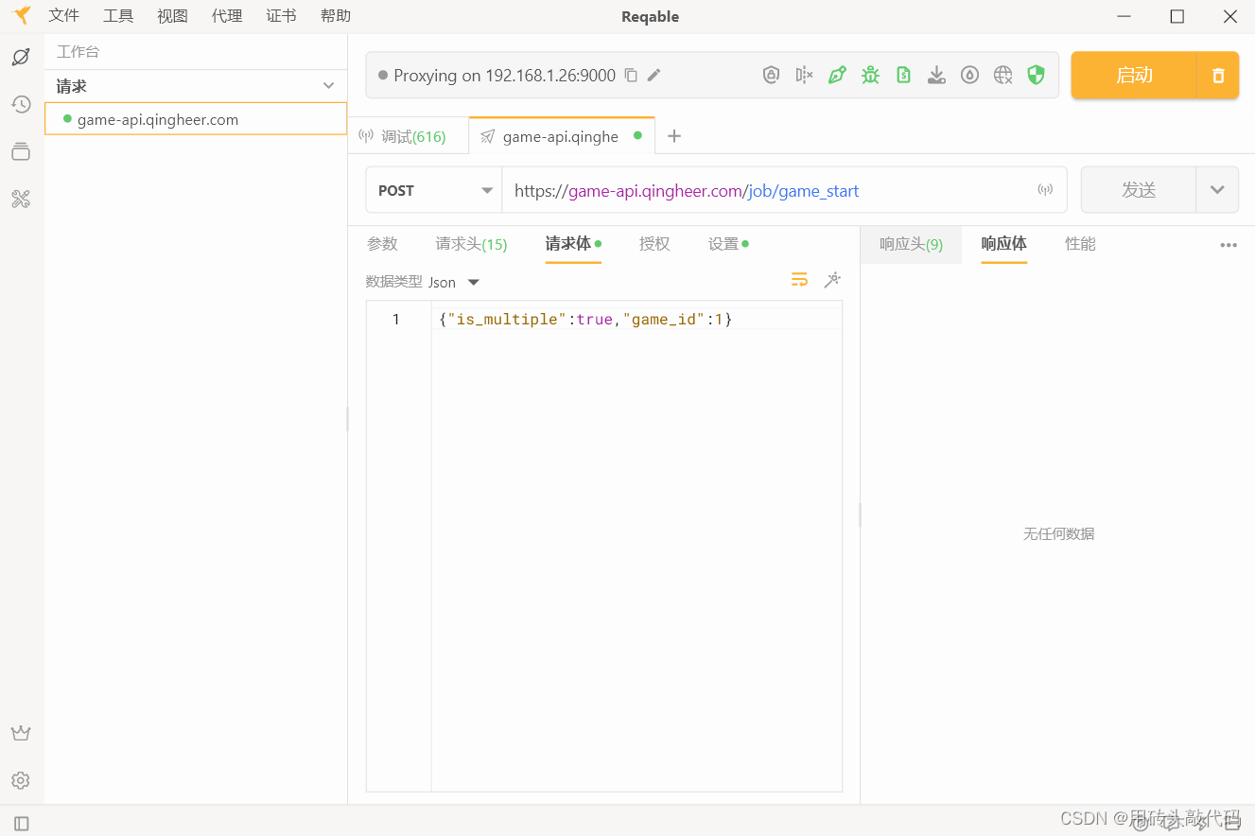Click the Reqable bird logo
1255x836 pixels.
click(21, 15)
